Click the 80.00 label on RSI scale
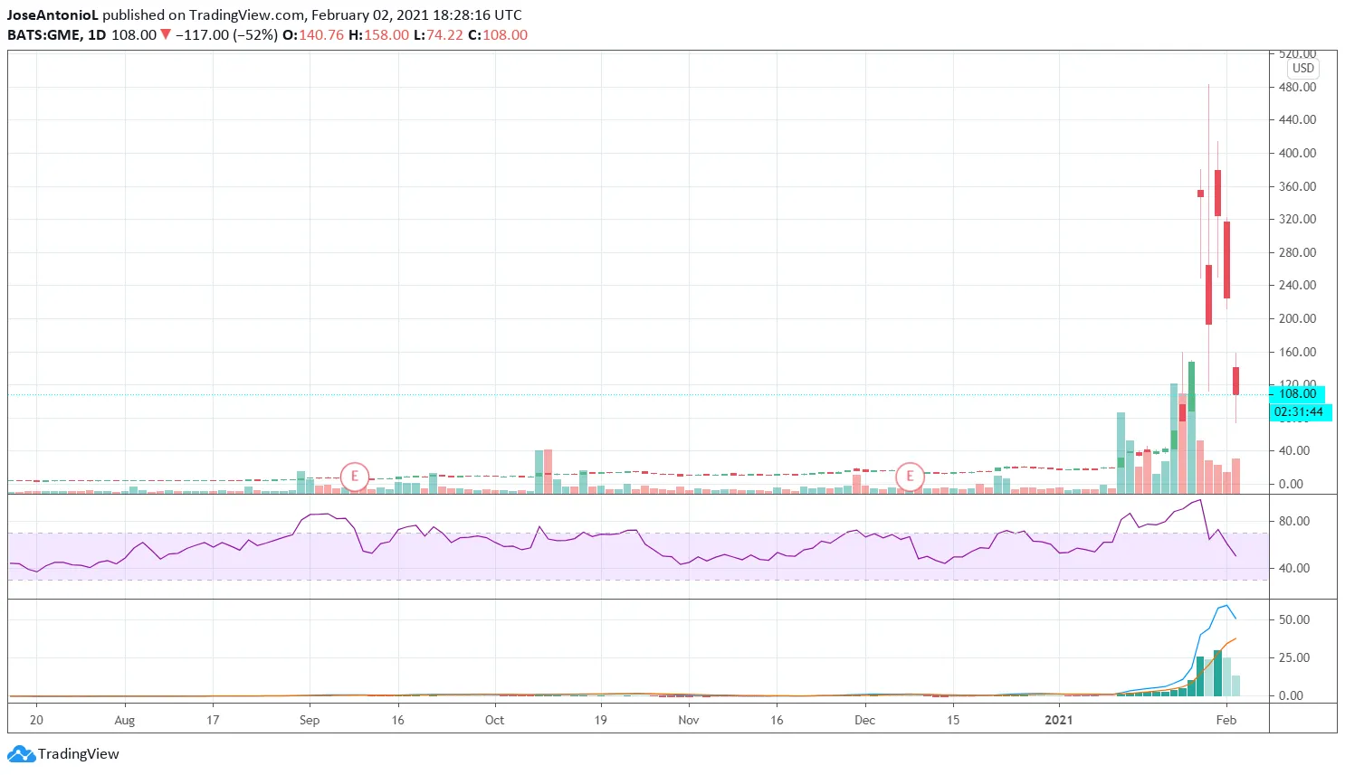The height and width of the screenshot is (775, 1345). click(x=1294, y=521)
